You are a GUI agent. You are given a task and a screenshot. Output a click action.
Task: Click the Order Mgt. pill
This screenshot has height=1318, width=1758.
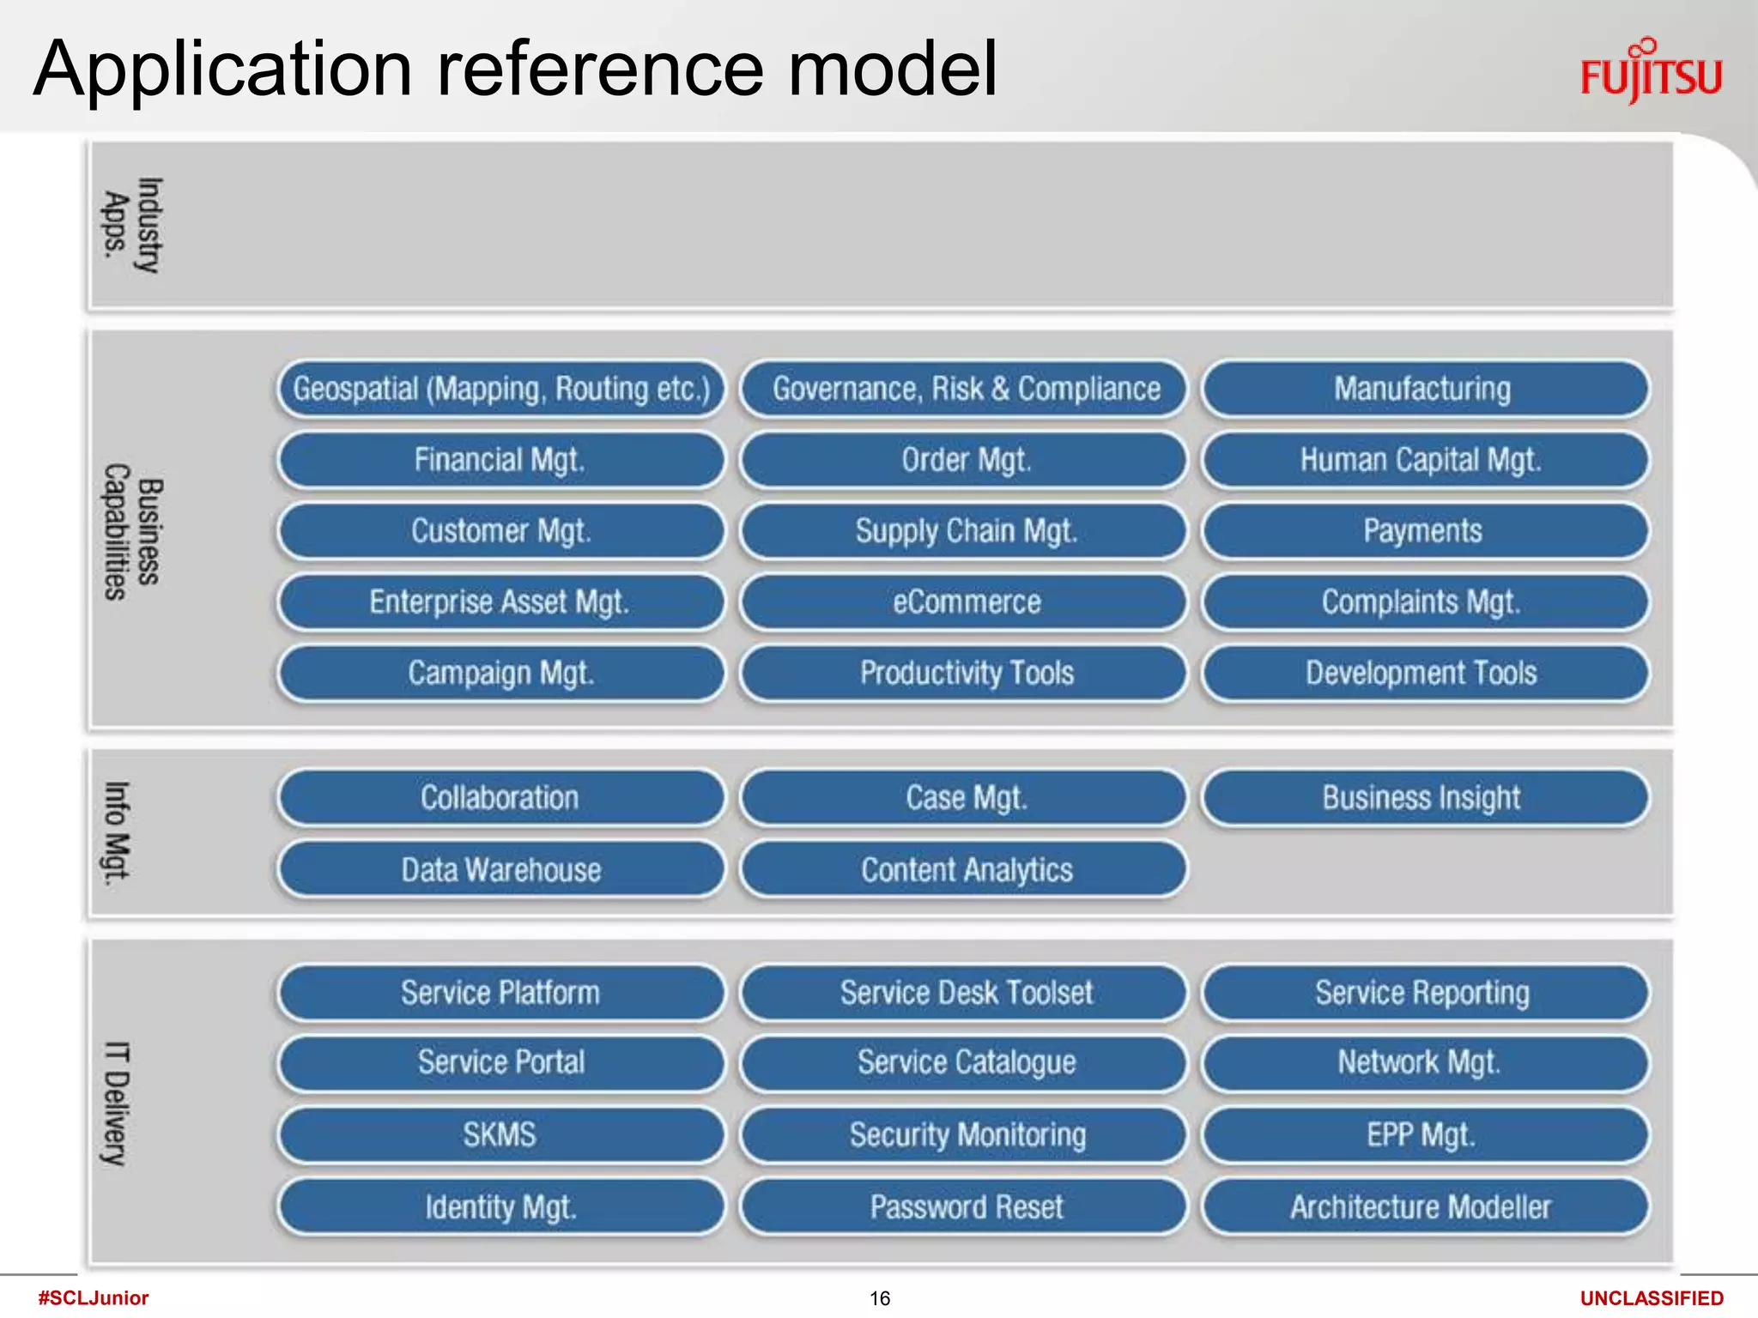[x=964, y=460]
